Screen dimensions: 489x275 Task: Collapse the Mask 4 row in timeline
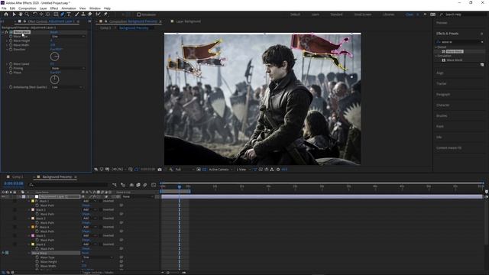pyautogui.click(x=30, y=228)
